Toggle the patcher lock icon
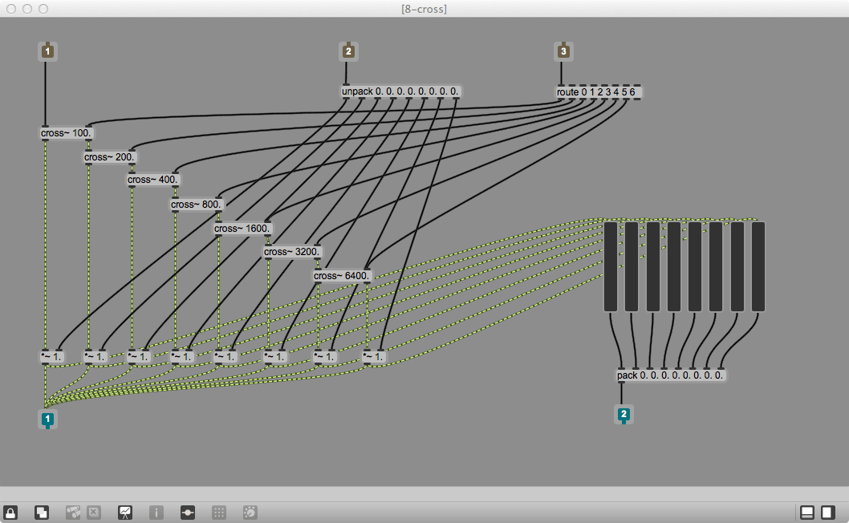This screenshot has height=523, width=849. 10,513
